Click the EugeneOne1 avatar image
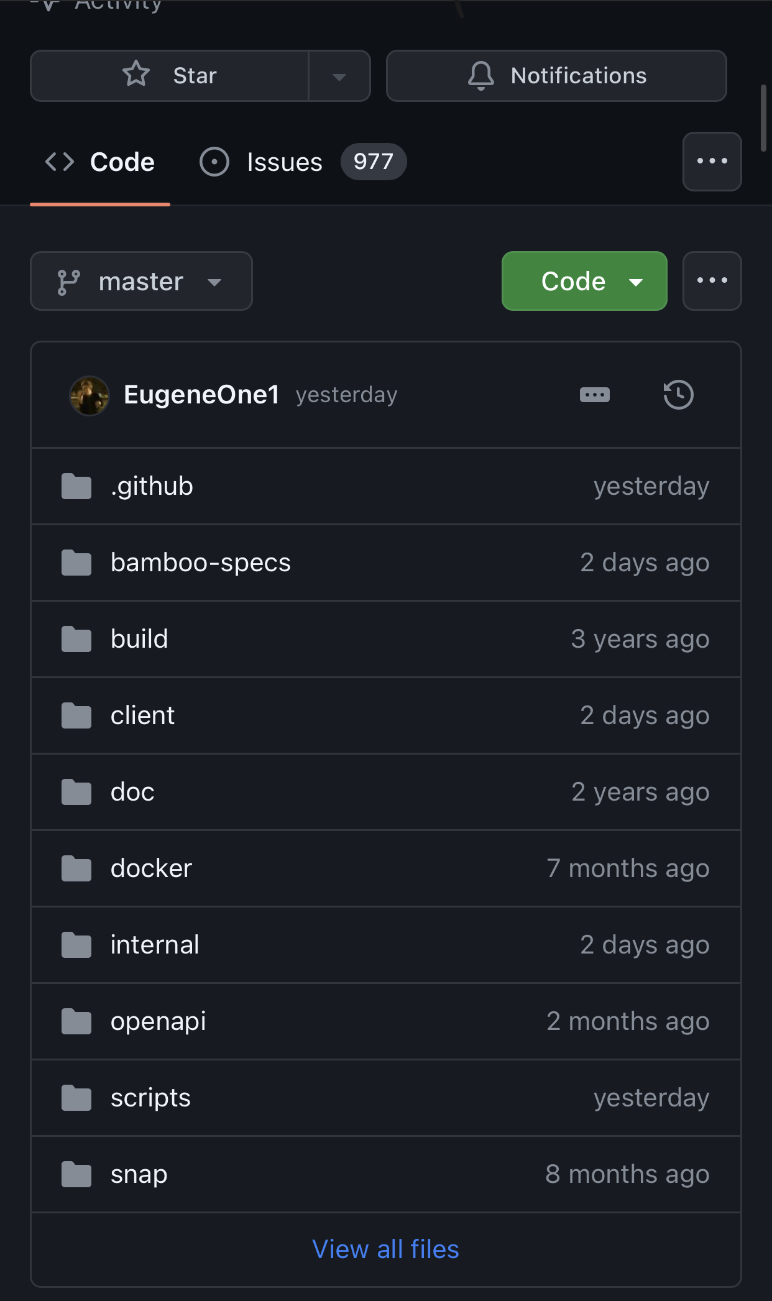 pyautogui.click(x=90, y=395)
